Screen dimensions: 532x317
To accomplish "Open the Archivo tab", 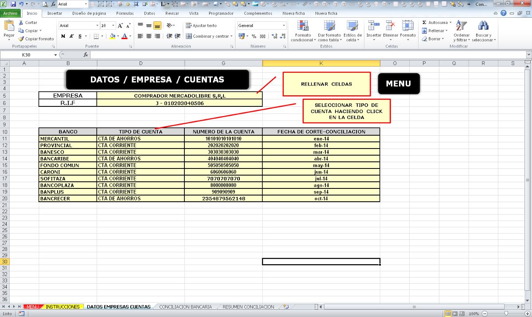I will [x=10, y=13].
